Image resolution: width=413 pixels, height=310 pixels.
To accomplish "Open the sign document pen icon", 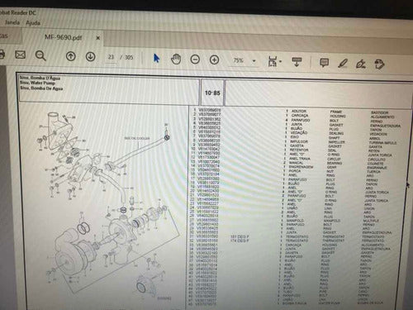I will pyautogui.click(x=361, y=64).
